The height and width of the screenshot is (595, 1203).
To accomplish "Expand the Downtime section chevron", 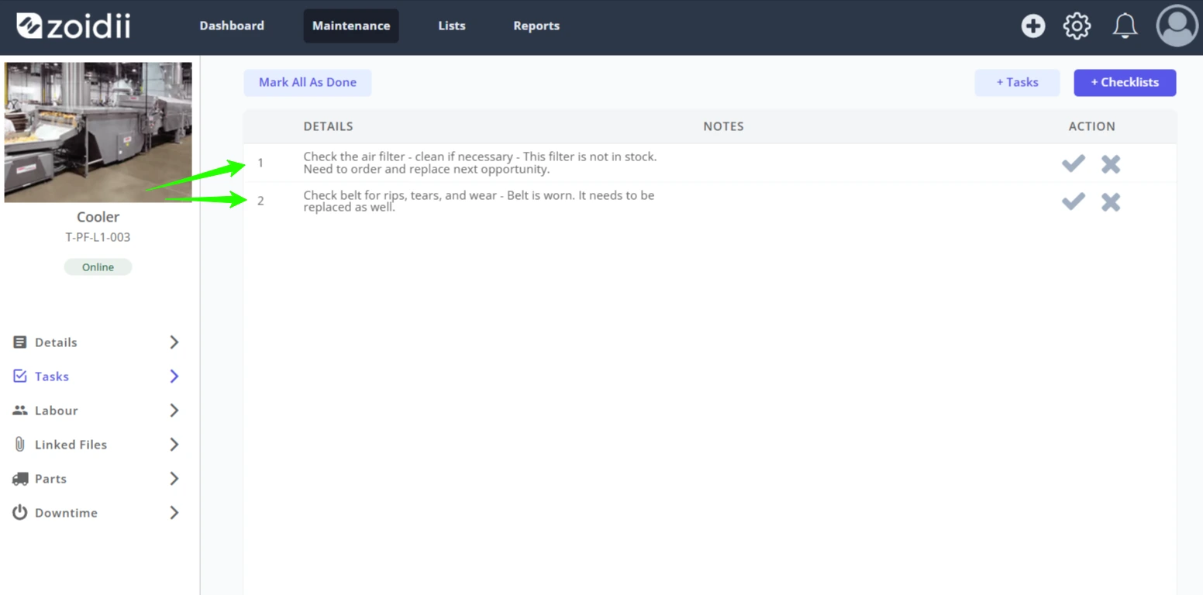I will coord(174,512).
